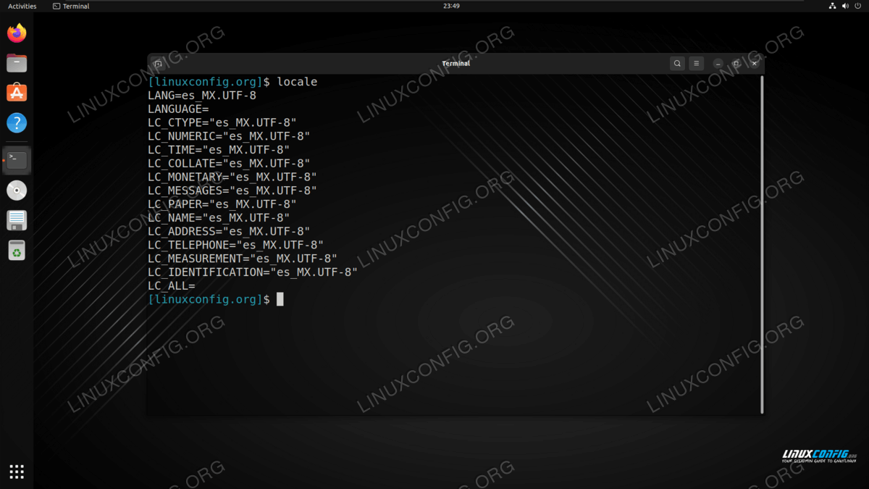Click the new tab icon in Terminal
The width and height of the screenshot is (869, 489).
[x=158, y=64]
